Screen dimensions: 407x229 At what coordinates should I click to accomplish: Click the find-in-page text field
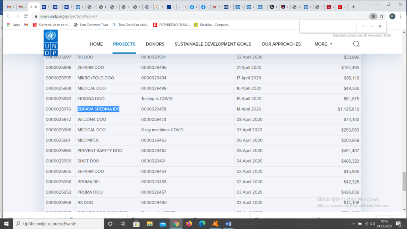pos(328,26)
